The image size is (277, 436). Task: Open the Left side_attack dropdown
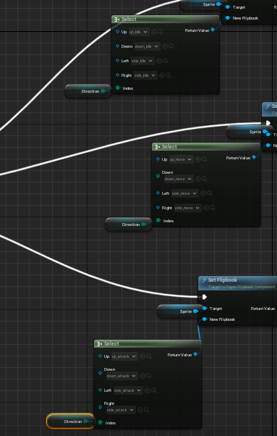tap(128, 390)
